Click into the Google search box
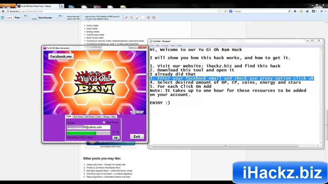 pyautogui.click(x=261, y=11)
